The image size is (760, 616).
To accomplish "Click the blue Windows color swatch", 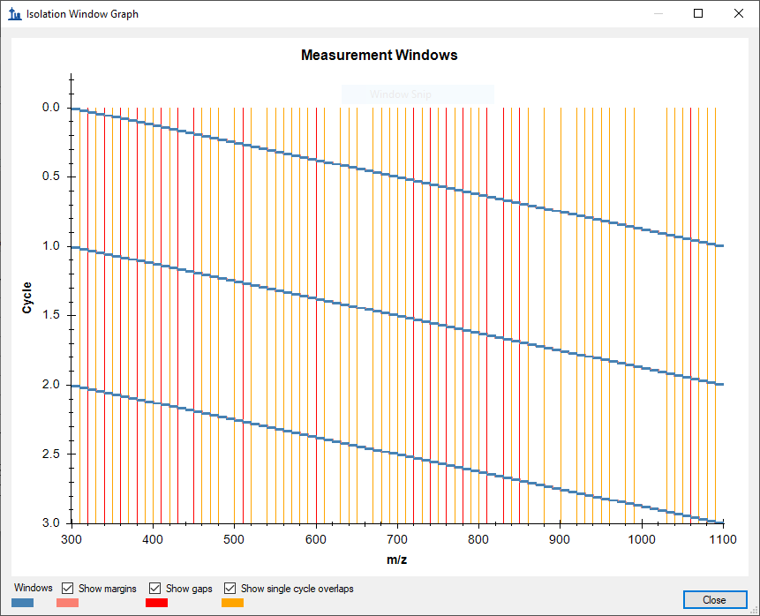I will (24, 603).
